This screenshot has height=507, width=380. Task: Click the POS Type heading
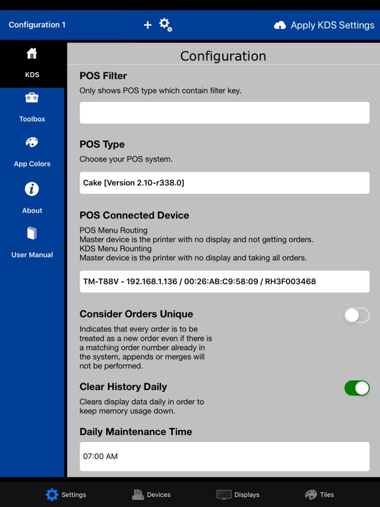tap(102, 144)
